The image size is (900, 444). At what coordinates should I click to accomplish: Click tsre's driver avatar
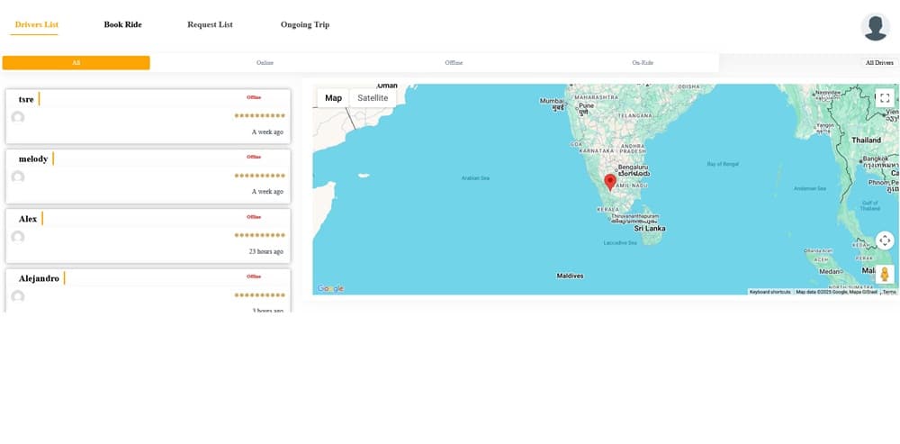[18, 118]
